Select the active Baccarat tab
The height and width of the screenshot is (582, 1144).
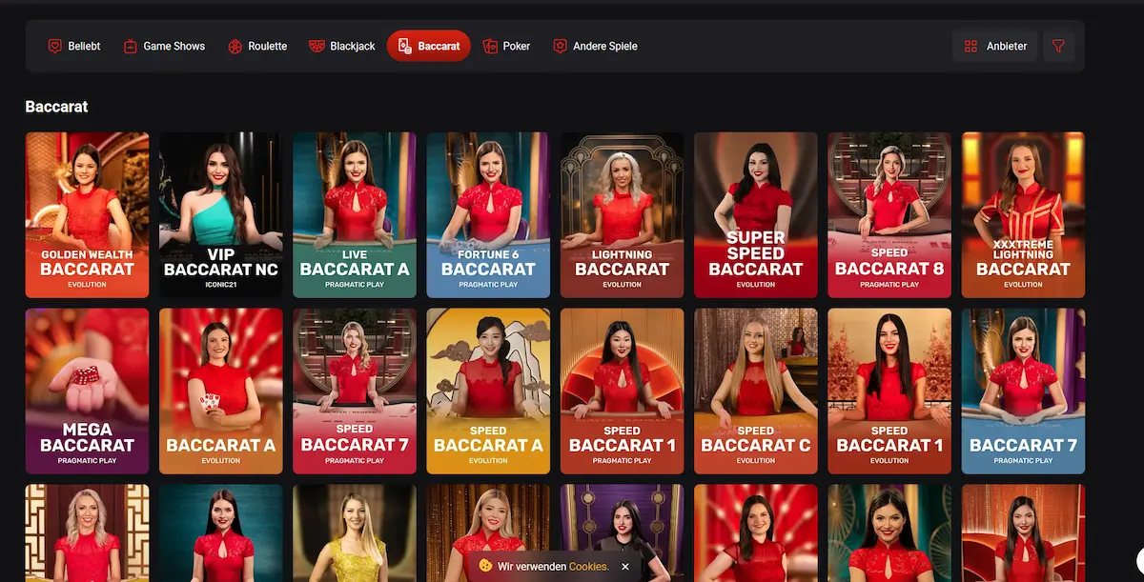point(429,46)
